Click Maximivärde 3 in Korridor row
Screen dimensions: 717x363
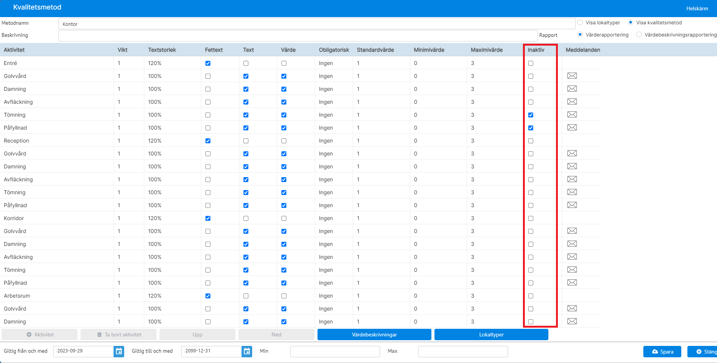(472, 218)
